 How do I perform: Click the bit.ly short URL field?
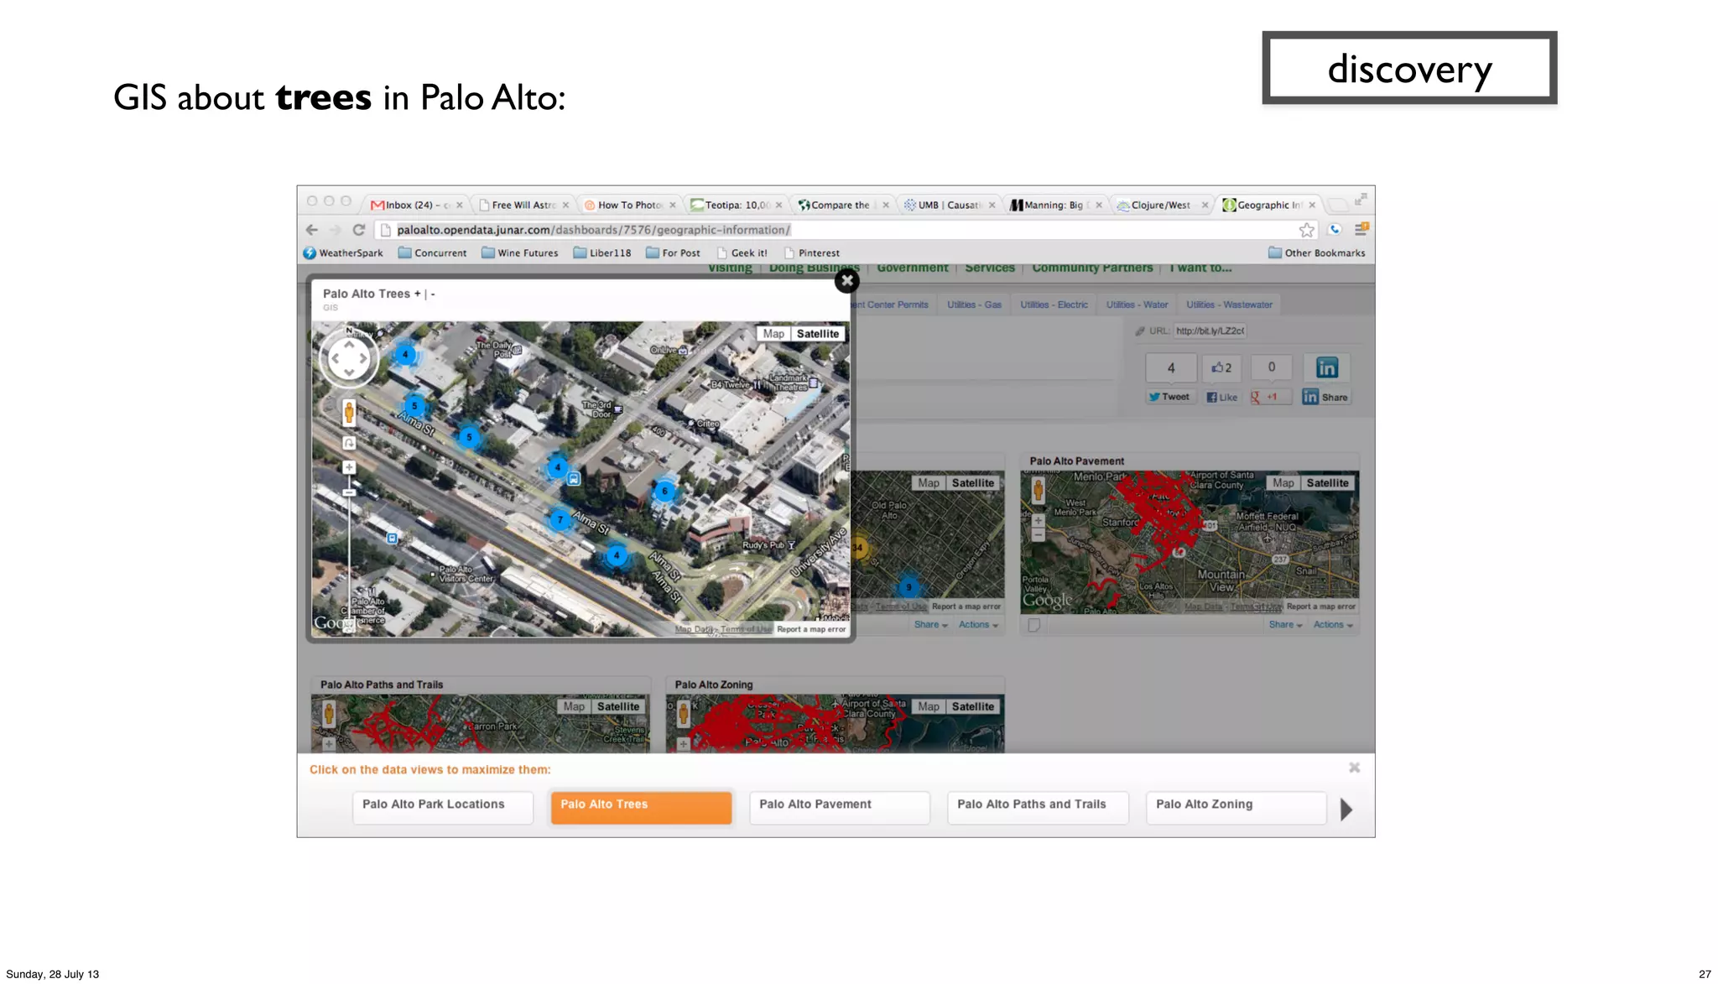point(1210,331)
